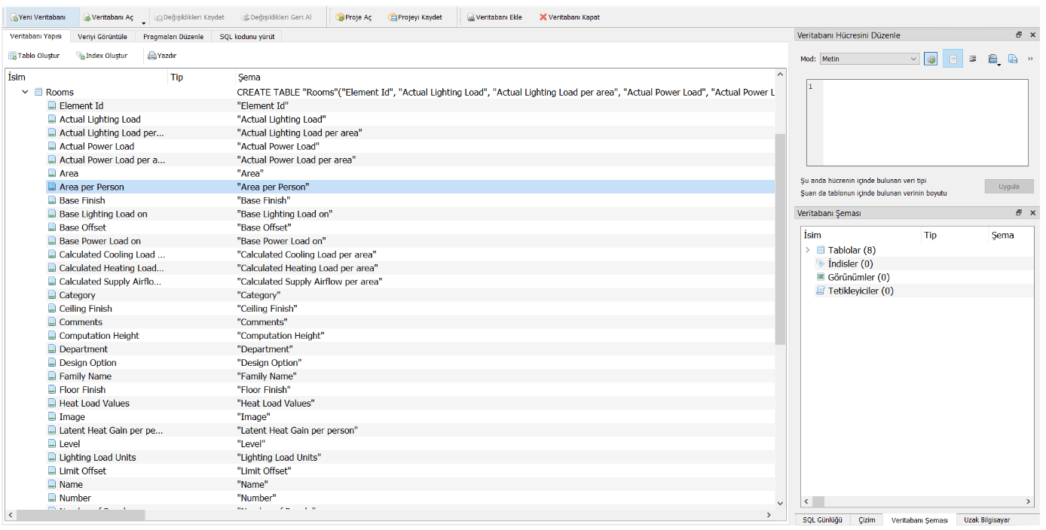This screenshot has height=530, width=1046.
Task: Click the Yazdır print button
Action: point(162,56)
